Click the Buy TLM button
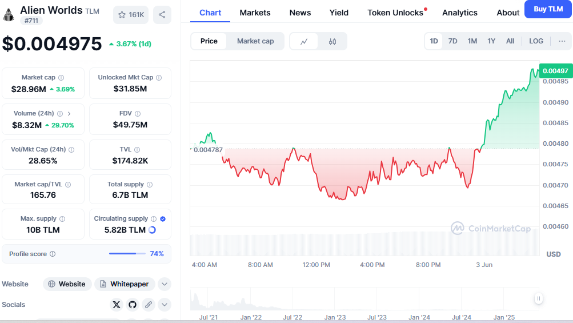The width and height of the screenshot is (573, 323). coord(548,9)
